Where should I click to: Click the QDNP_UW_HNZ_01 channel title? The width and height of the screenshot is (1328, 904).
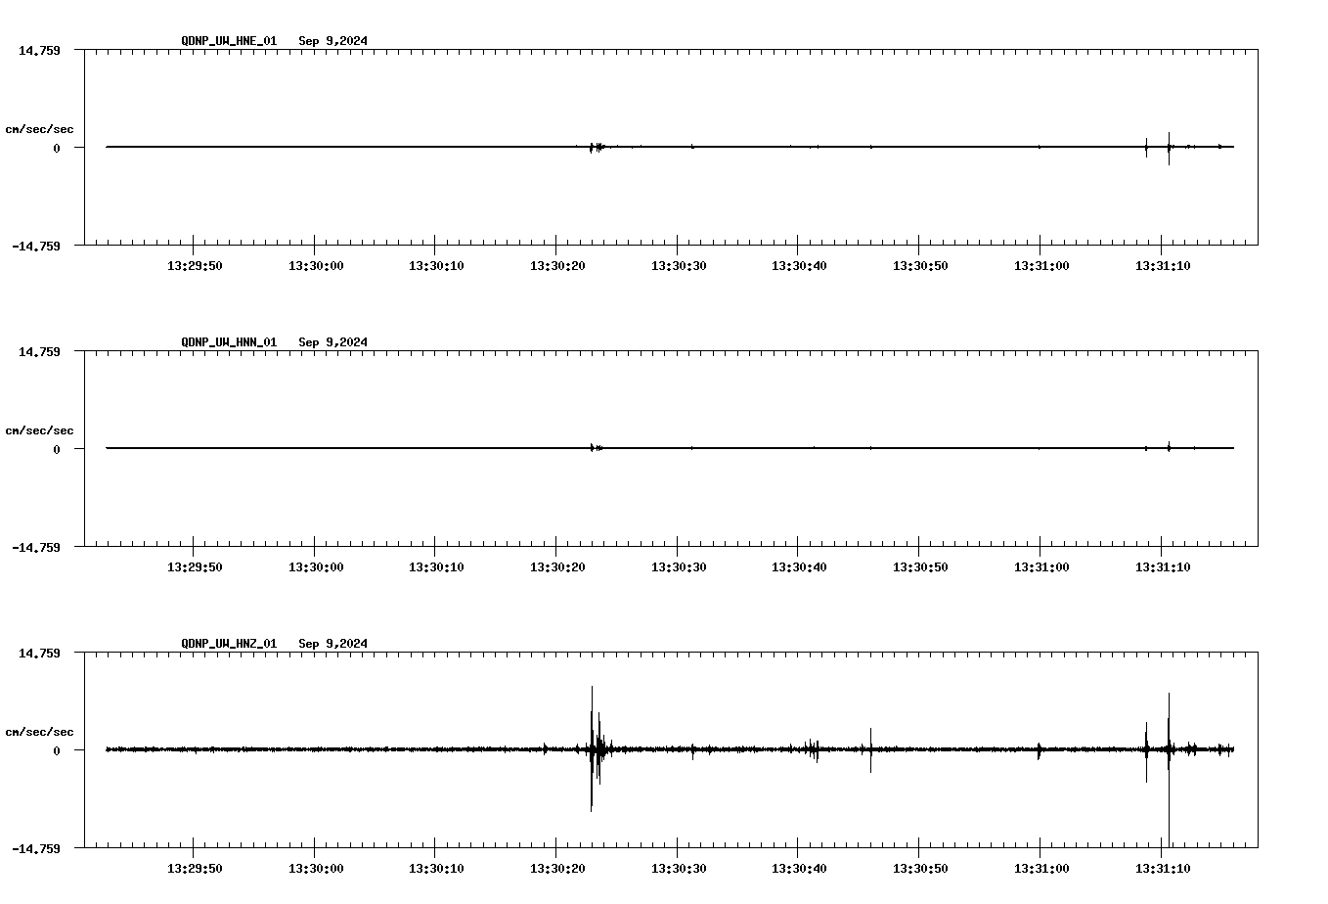pos(229,644)
